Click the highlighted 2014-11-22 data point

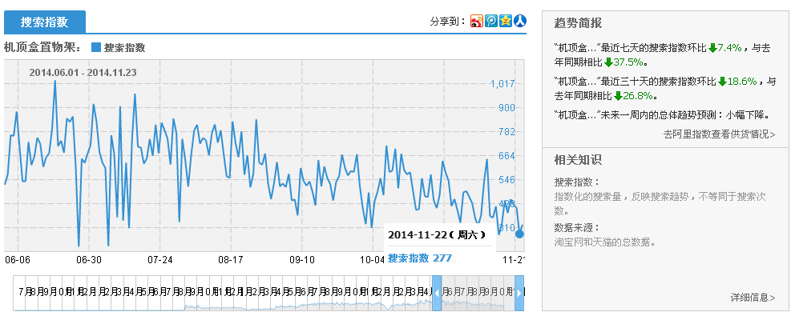519,233
